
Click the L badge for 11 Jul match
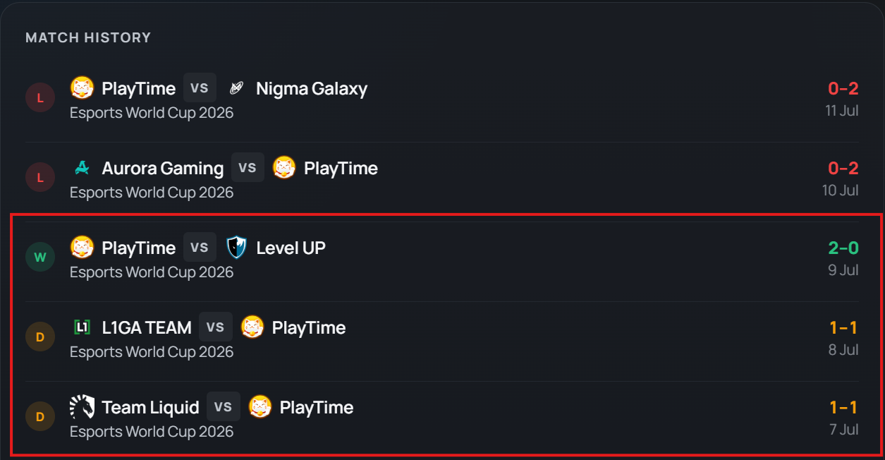click(x=40, y=98)
